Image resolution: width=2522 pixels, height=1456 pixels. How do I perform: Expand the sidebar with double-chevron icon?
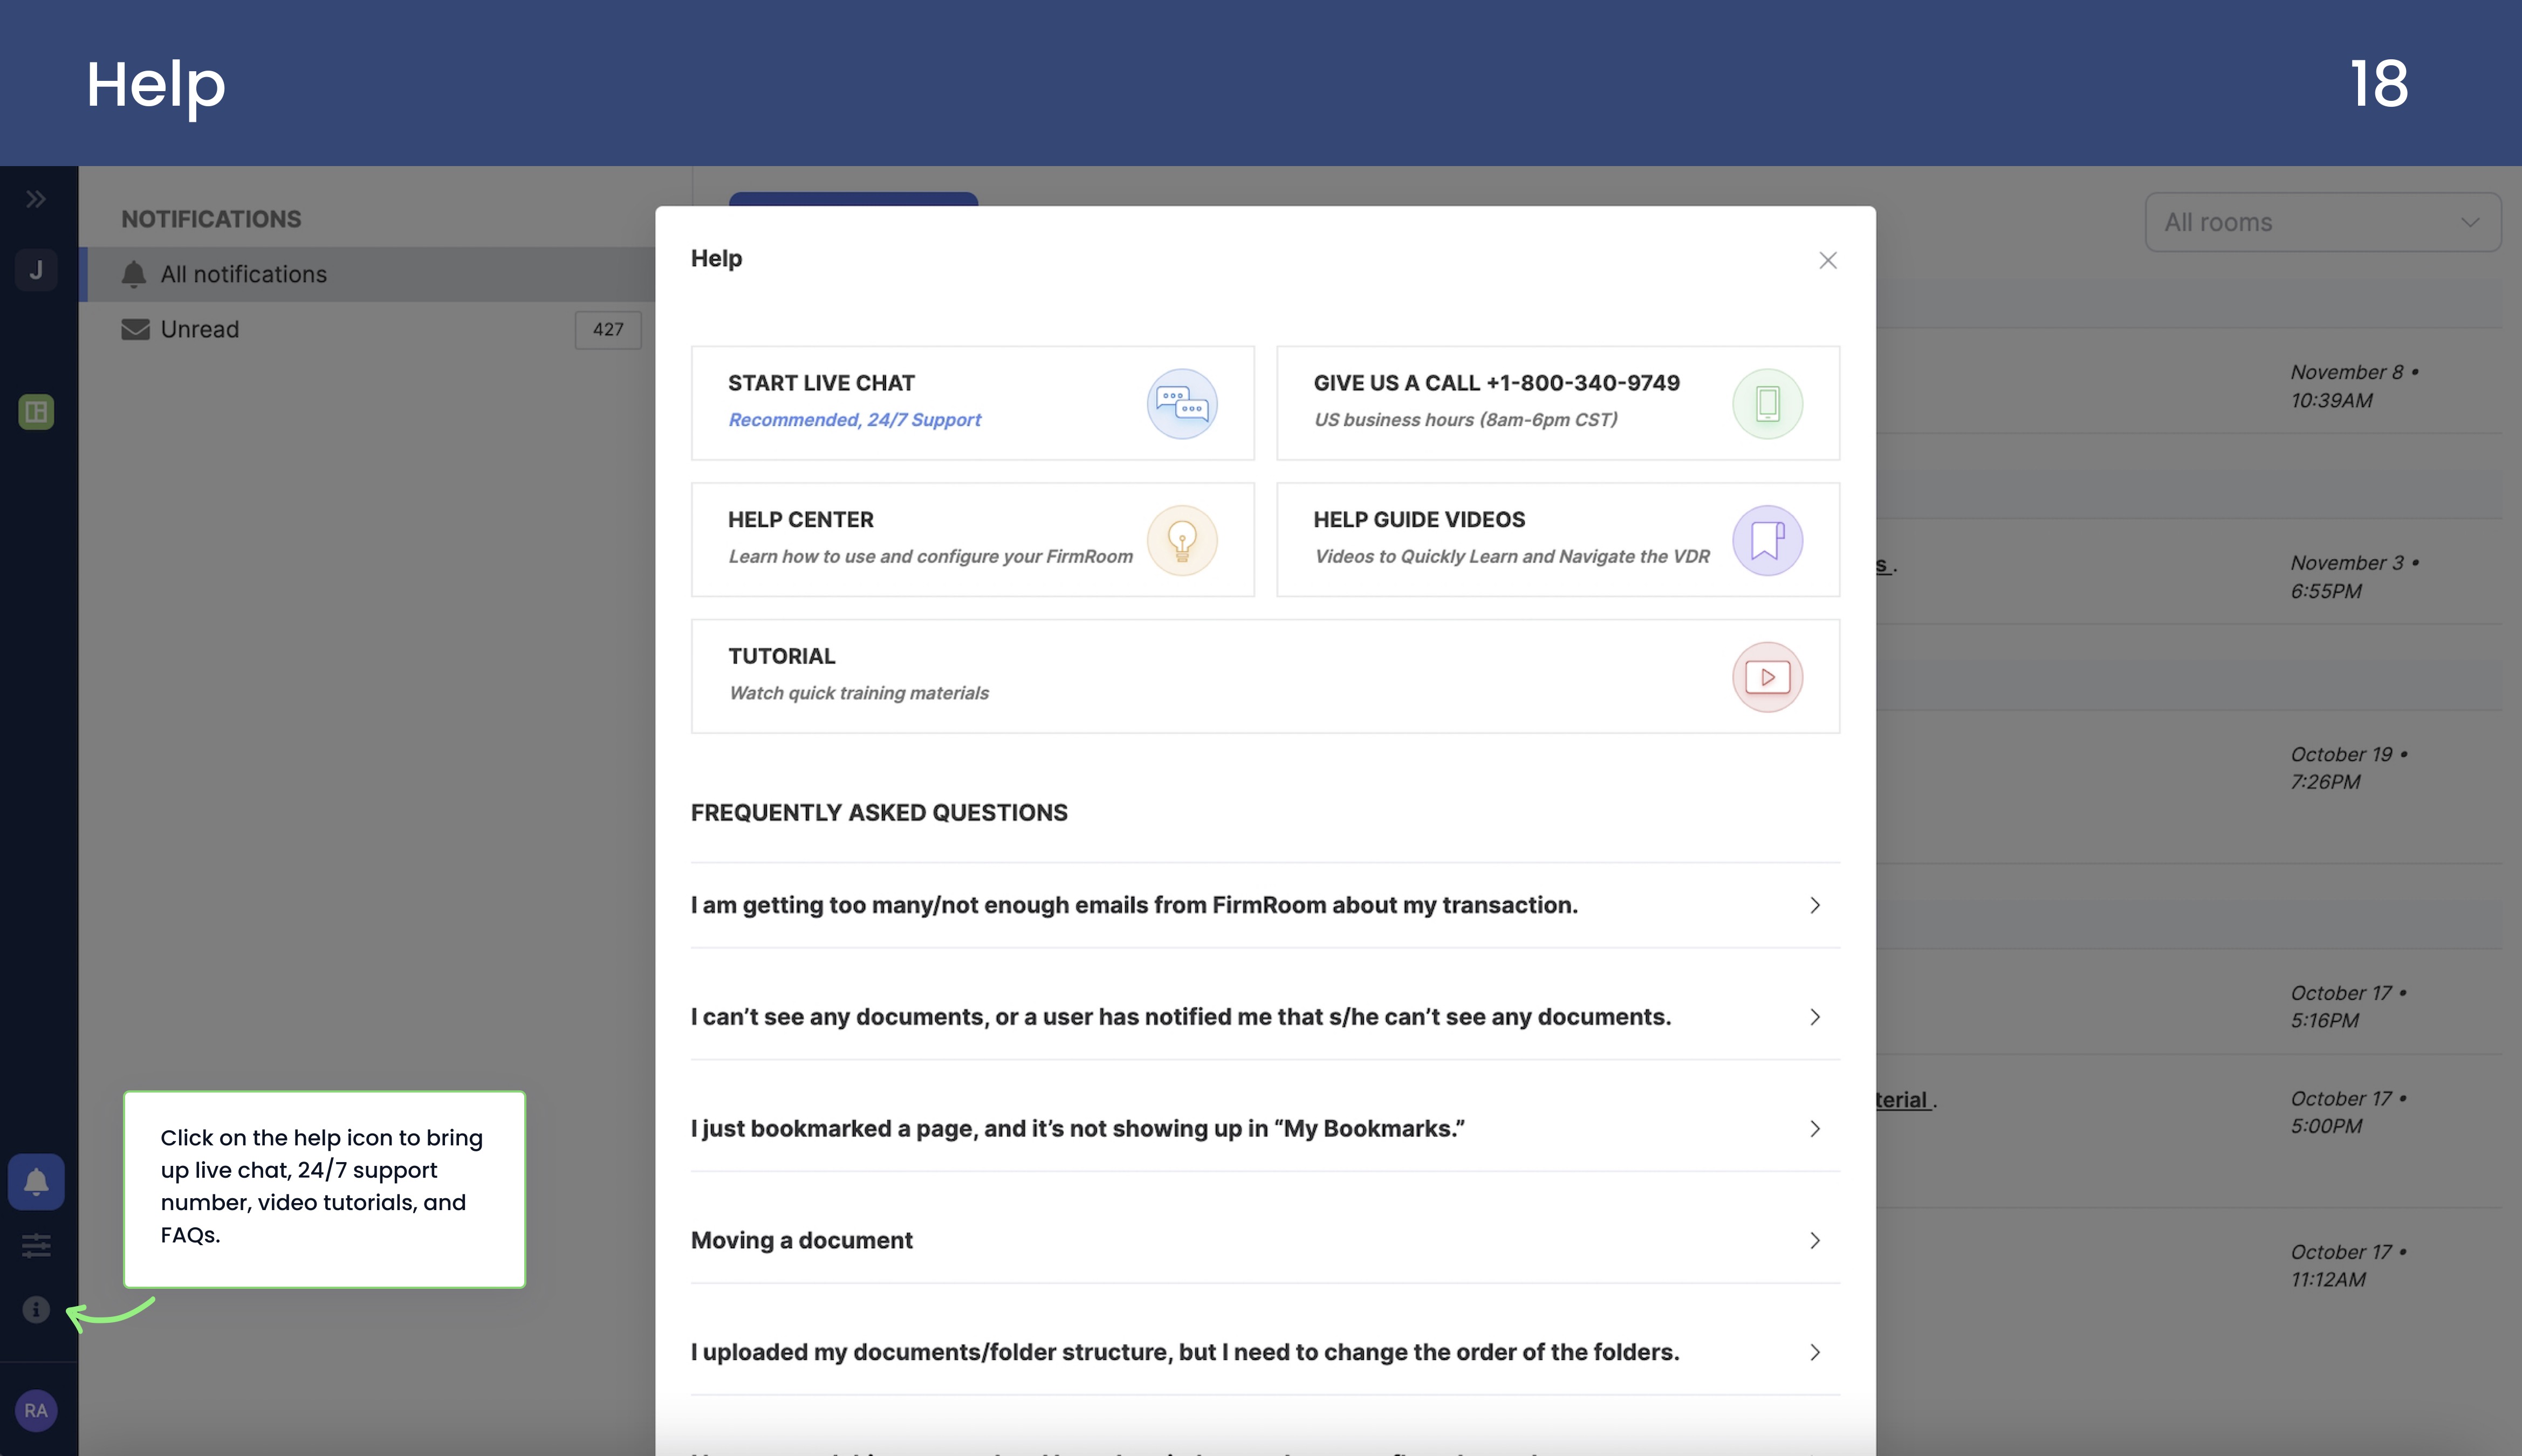pyautogui.click(x=36, y=199)
